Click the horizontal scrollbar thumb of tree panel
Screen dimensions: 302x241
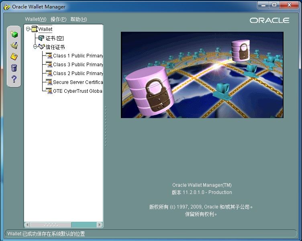pos(51,225)
